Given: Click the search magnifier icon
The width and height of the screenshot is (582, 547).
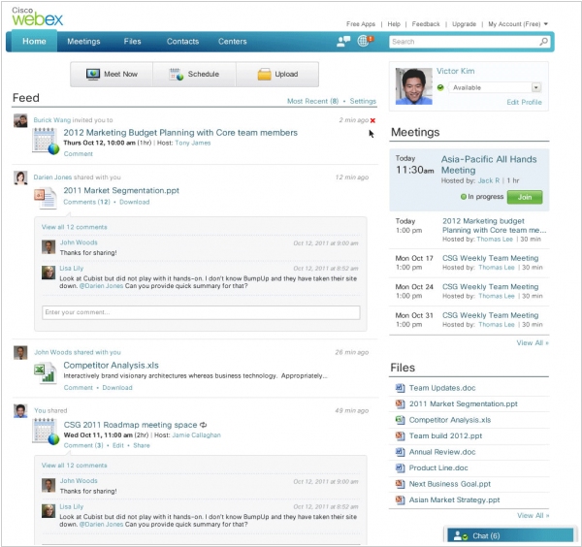Looking at the screenshot, I should 544,42.
